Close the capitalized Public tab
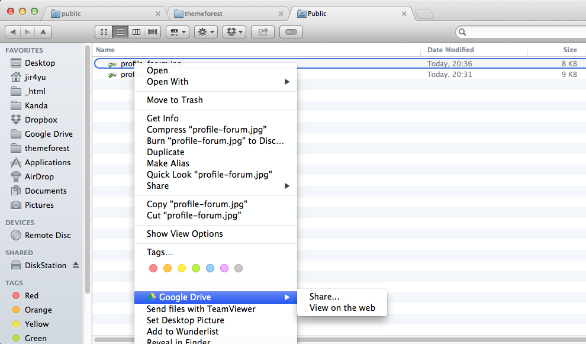Screen dimensions: 586x344 click(404, 14)
